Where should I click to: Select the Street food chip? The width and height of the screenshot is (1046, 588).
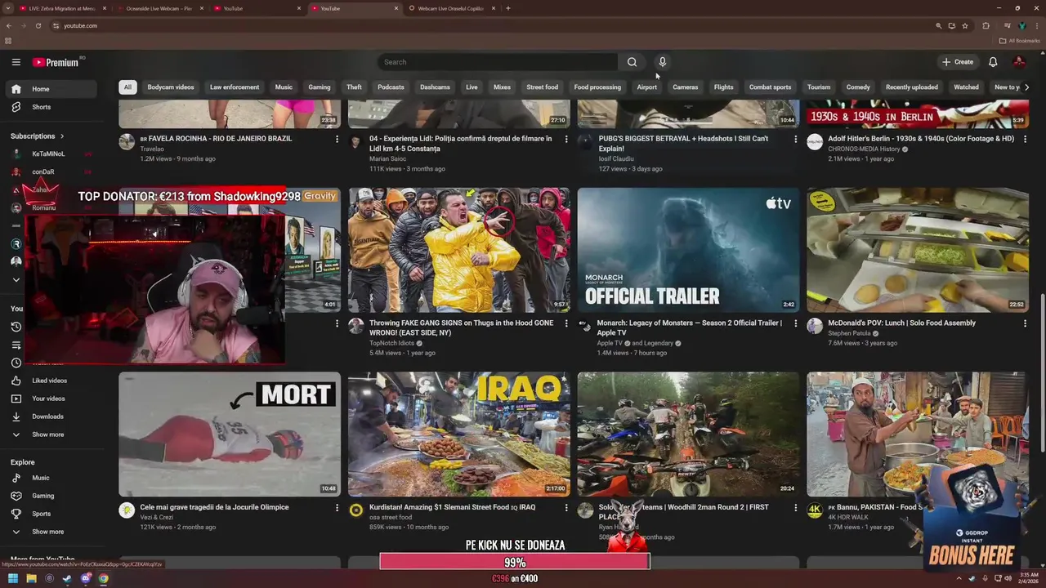point(542,87)
